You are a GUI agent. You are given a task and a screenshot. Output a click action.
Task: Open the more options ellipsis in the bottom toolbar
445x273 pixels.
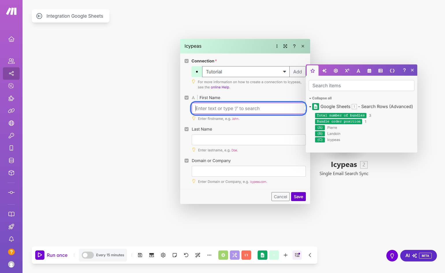tap(209, 255)
